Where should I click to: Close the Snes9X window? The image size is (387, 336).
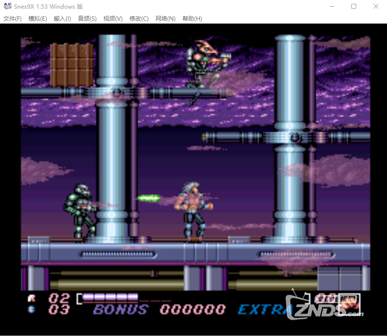pyautogui.click(x=375, y=6)
